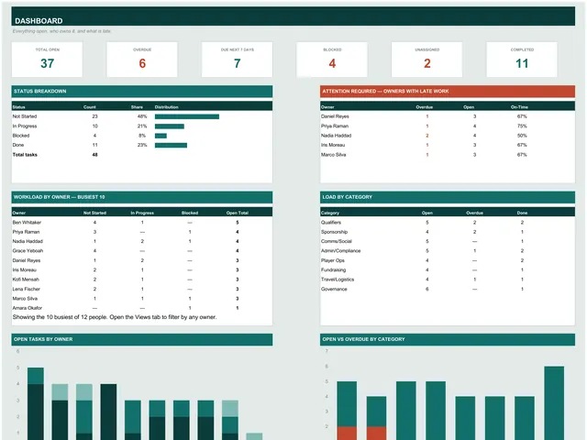The image size is (587, 440).
Task: Click the DASHBOARD title header
Action: (293, 16)
